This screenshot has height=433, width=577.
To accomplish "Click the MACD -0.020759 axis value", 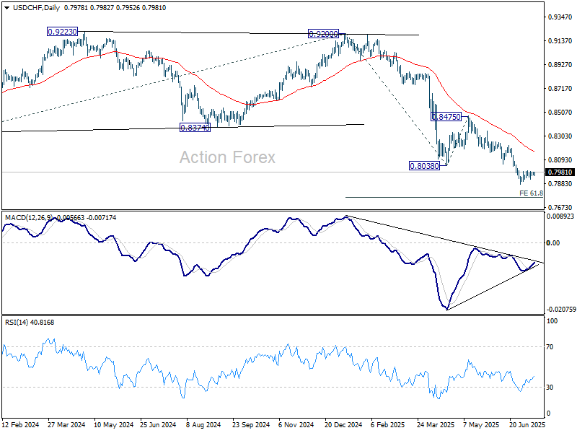I will 560,309.
